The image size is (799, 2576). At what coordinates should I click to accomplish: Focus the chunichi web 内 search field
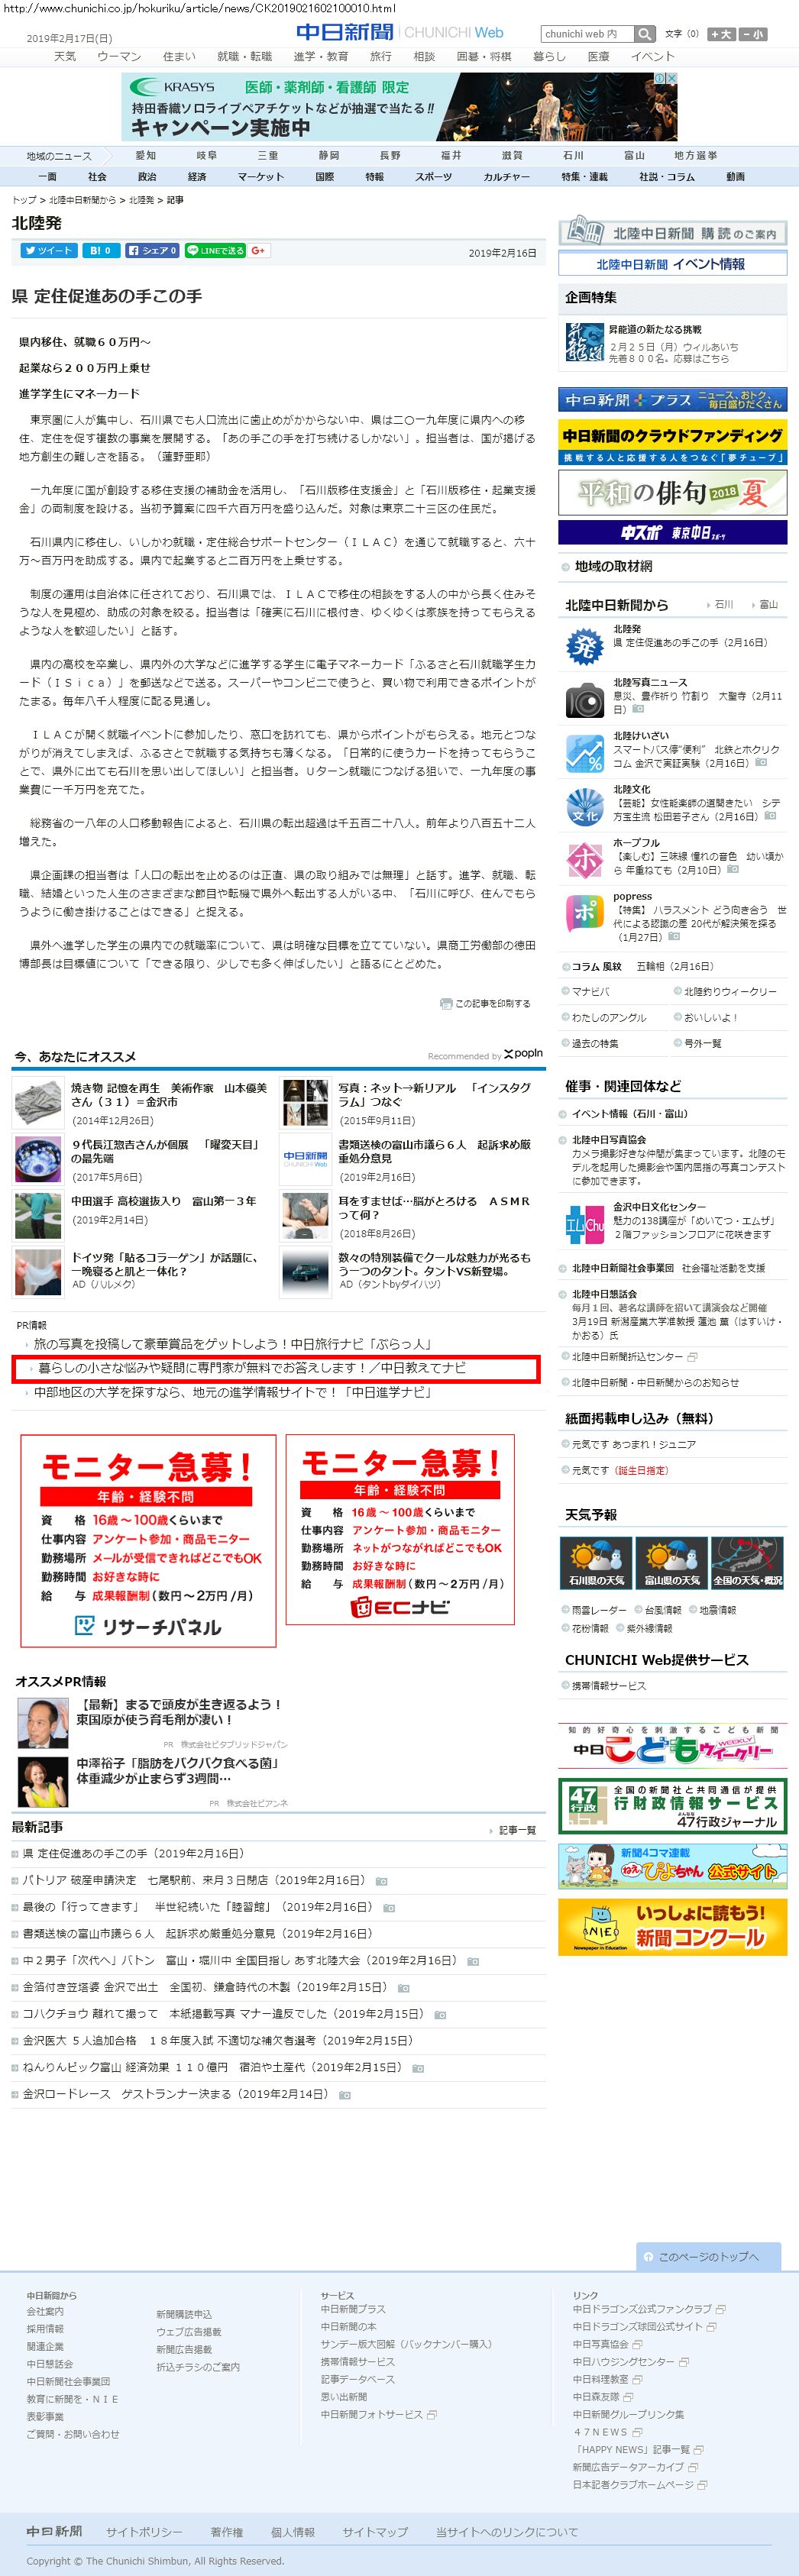click(x=588, y=34)
